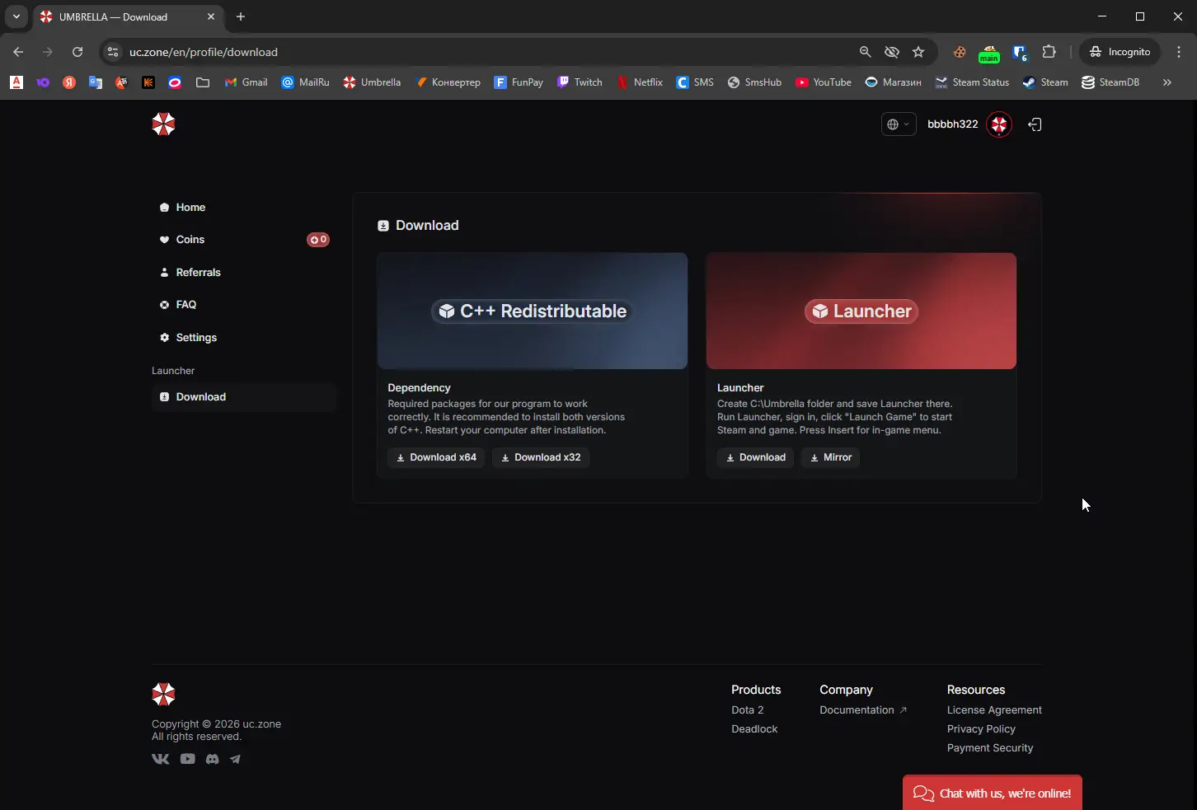Open the Discord icon in the footer
This screenshot has height=810, width=1197.
pos(213,759)
